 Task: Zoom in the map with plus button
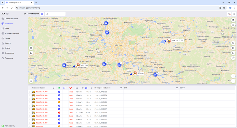[x=233, y=76]
